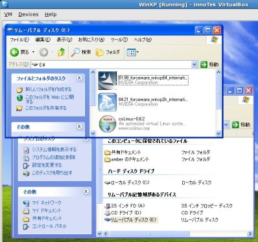The height and width of the screenshot is (242, 258).
Task: Collapse the file and folder tasks panel
Action: (79, 78)
